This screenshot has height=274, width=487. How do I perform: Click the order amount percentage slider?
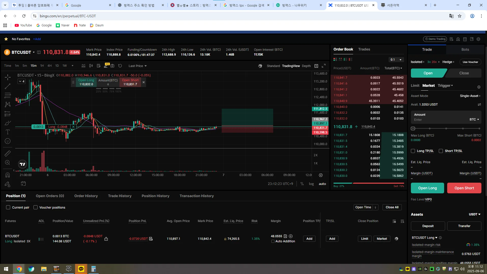[x=446, y=128]
